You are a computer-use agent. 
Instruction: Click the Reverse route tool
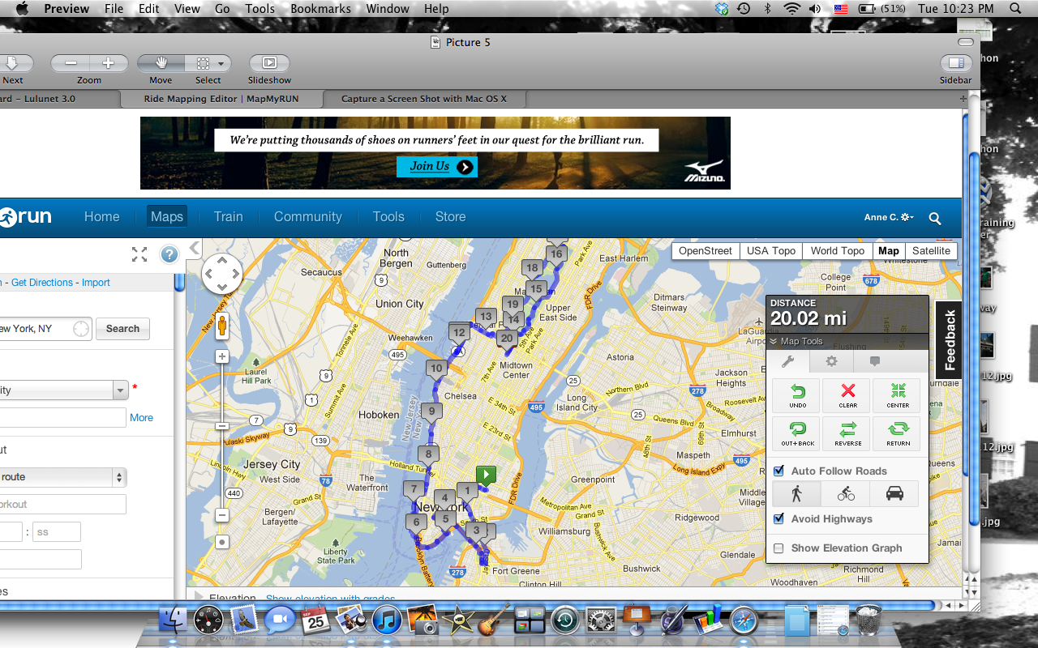click(x=847, y=433)
